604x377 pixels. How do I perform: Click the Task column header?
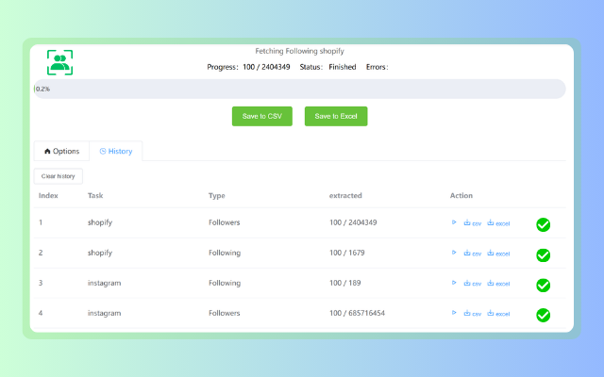click(95, 195)
